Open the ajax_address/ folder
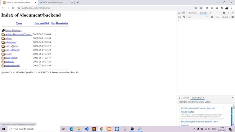This screenshot has width=235, height=132. [x=12, y=46]
